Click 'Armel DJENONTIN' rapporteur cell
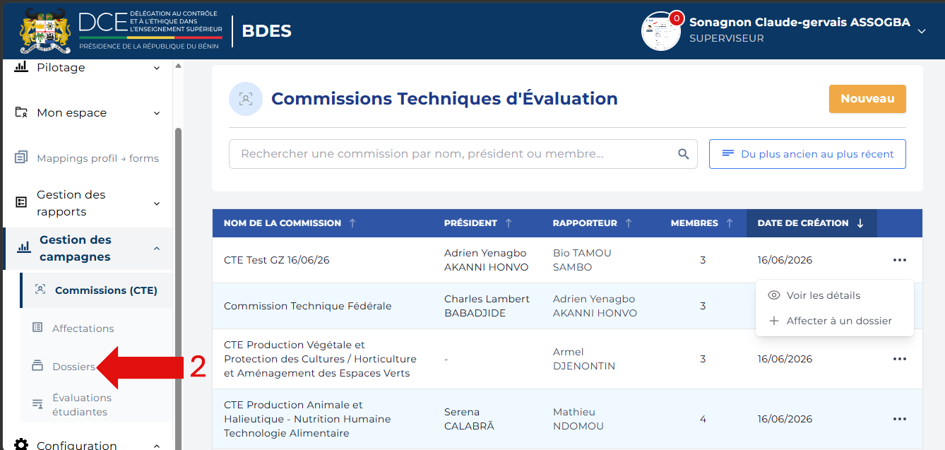Screen dimensions: 945x450 pyautogui.click(x=584, y=359)
